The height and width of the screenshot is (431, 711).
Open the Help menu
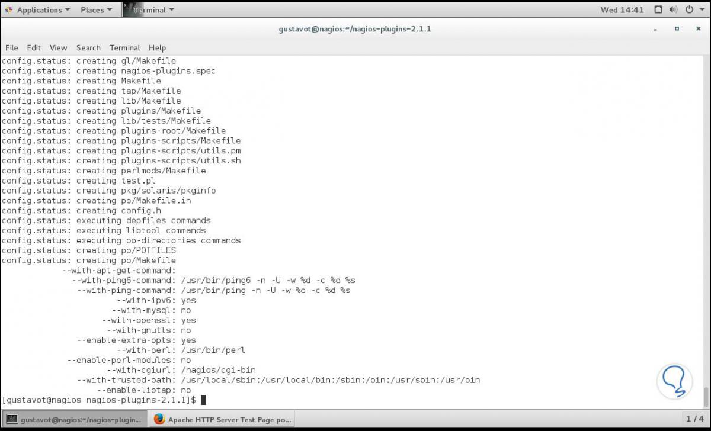pyautogui.click(x=157, y=48)
